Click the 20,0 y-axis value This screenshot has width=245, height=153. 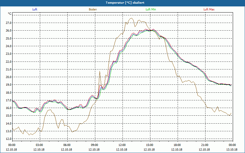[x=9, y=77]
